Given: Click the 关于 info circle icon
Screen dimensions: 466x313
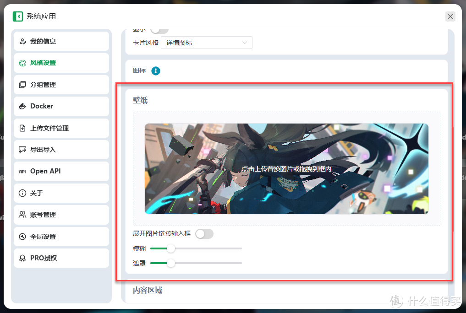Looking at the screenshot, I should (x=22, y=193).
